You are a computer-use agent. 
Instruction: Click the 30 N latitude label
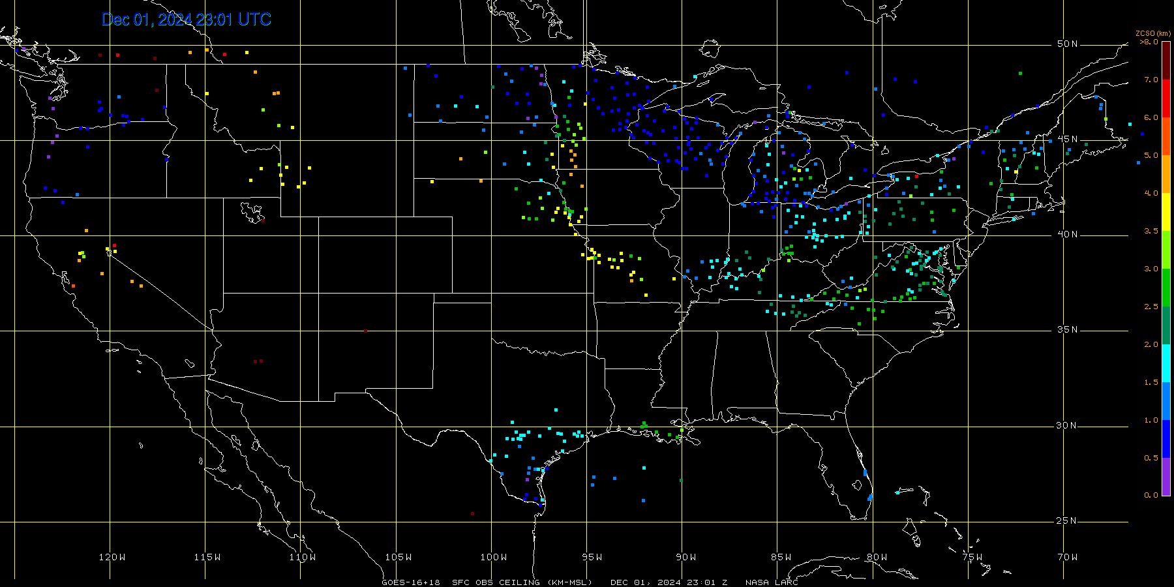point(1067,426)
